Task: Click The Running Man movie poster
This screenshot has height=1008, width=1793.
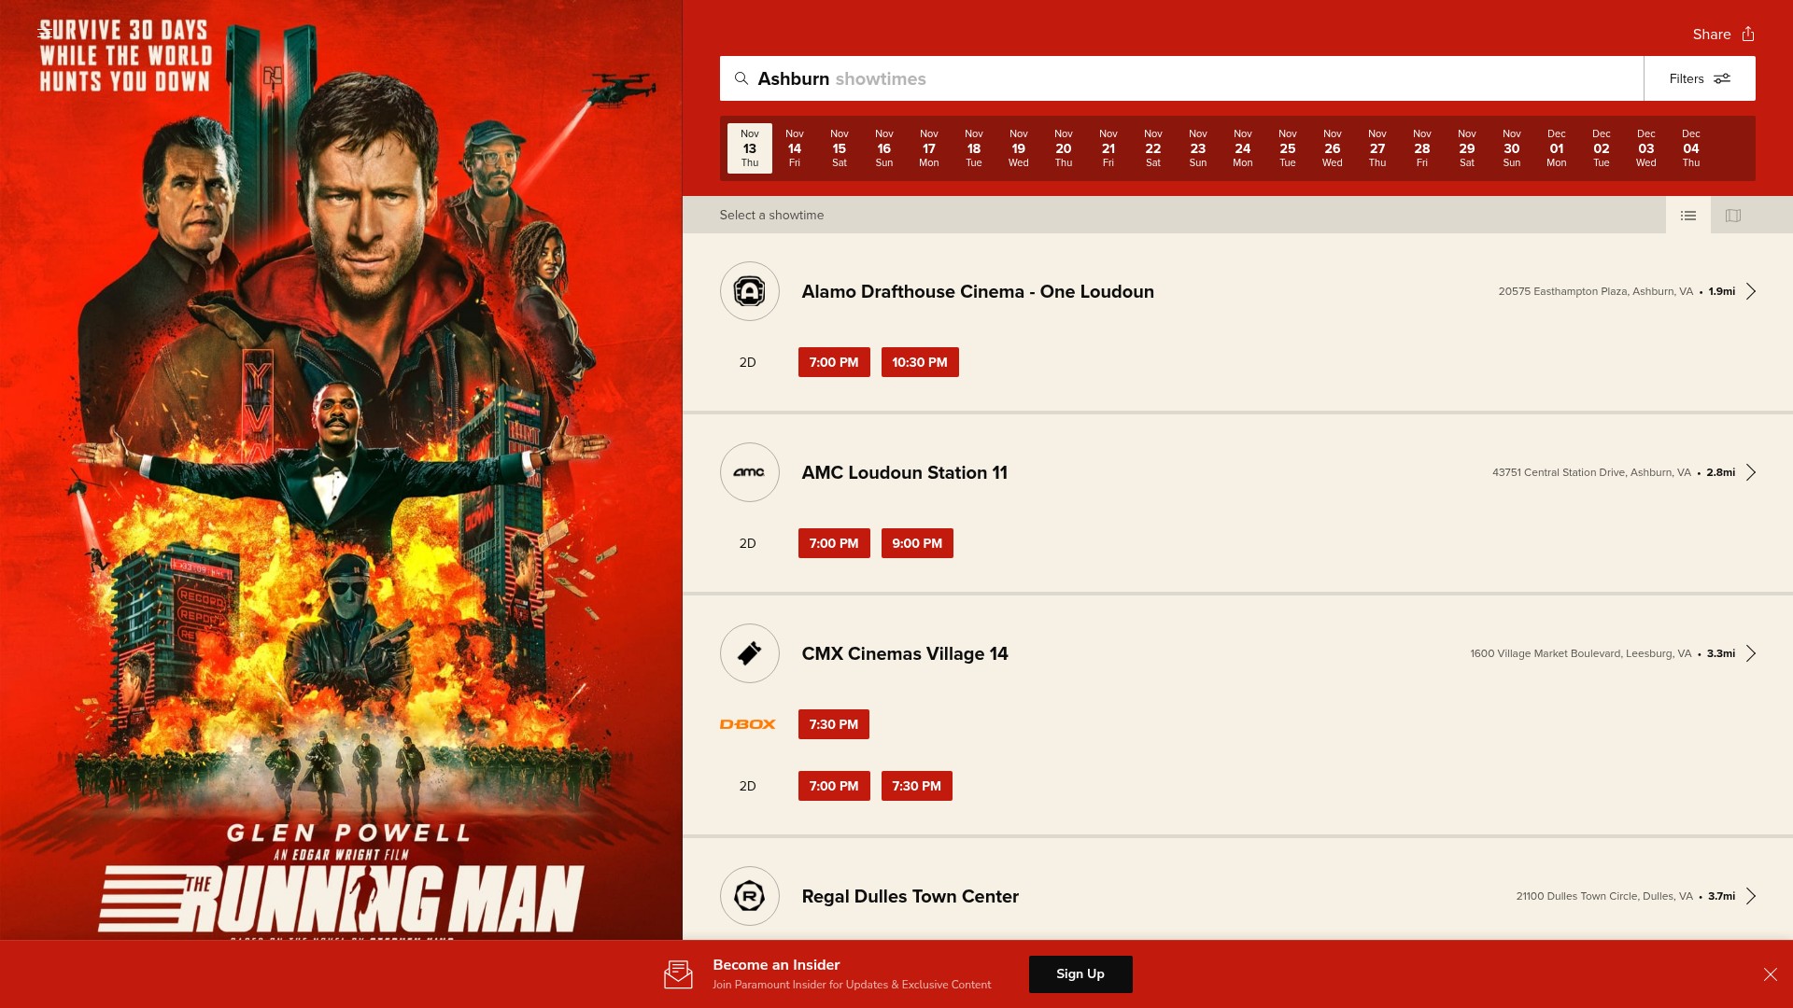Action: click(341, 469)
